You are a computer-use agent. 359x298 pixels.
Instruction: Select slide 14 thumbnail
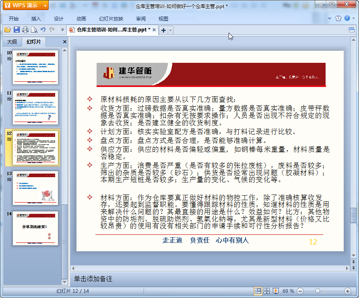35,228
